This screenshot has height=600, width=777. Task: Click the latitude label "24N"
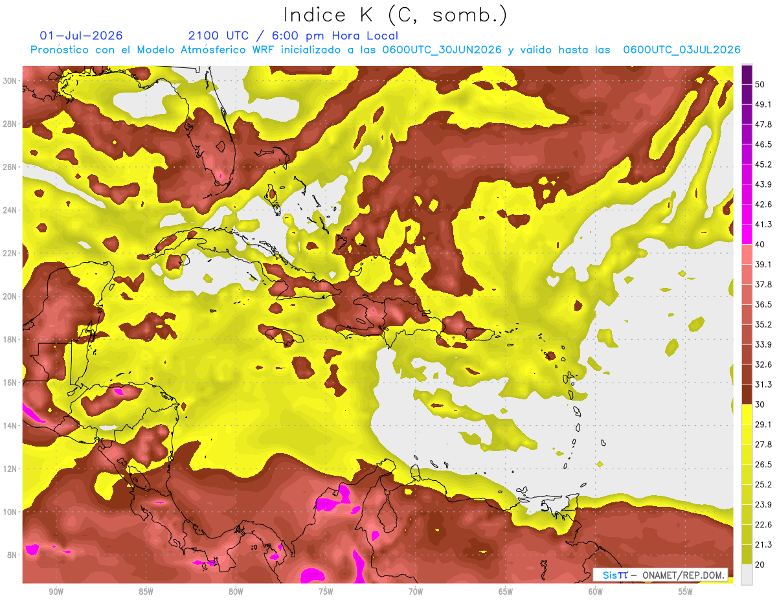(x=10, y=210)
